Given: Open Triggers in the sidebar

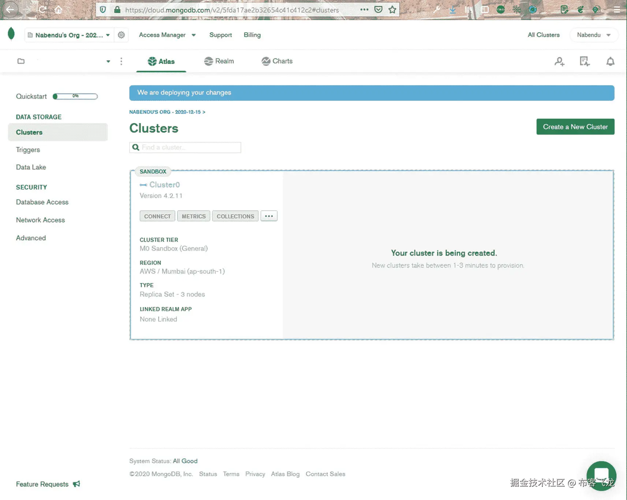Looking at the screenshot, I should pyautogui.click(x=28, y=150).
